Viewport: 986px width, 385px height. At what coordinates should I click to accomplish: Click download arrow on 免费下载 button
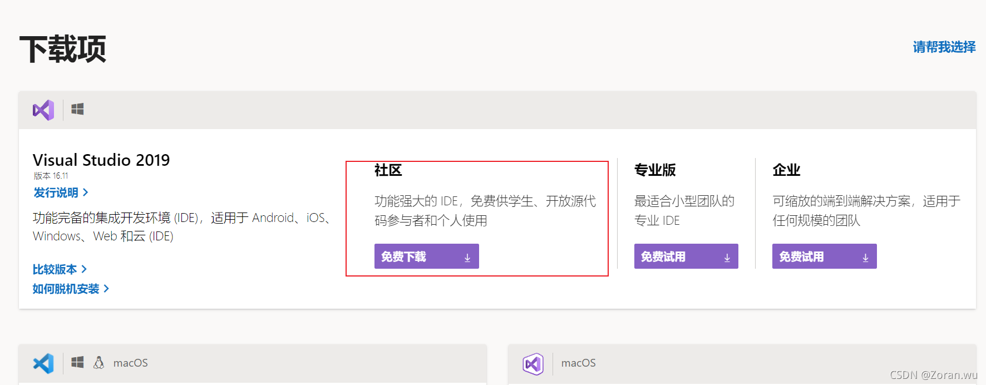467,257
